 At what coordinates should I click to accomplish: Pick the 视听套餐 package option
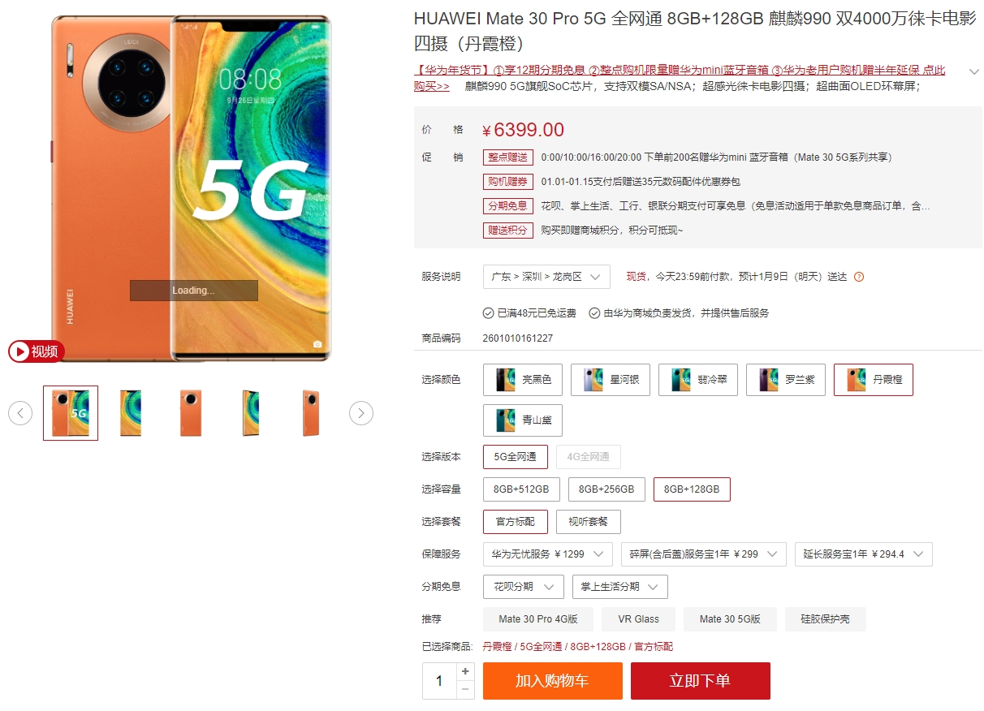[589, 522]
